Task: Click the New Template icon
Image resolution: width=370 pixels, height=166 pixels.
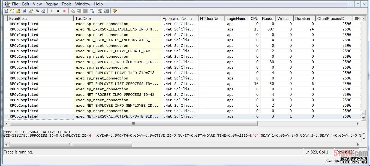Action: [x=12, y=11]
